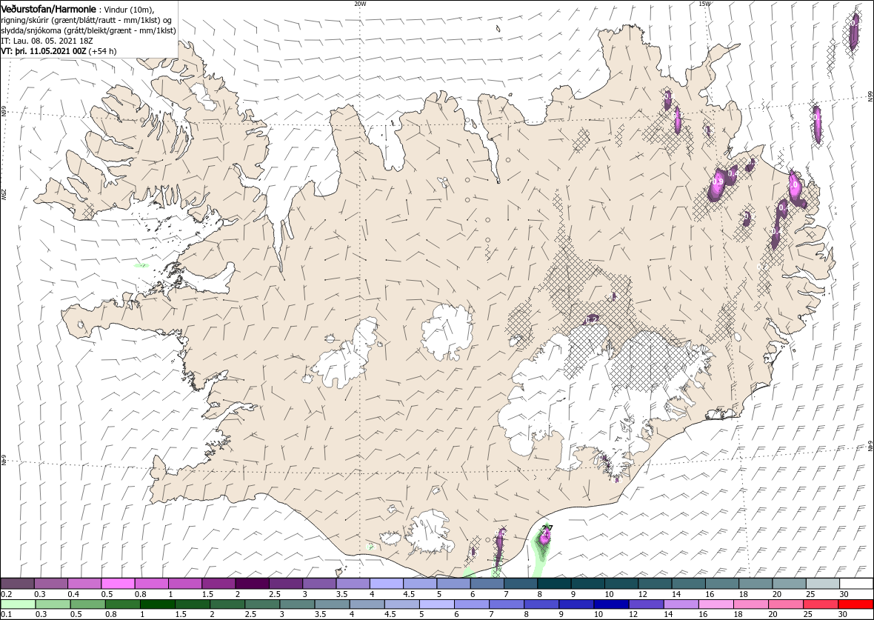
Task: Select the crimson lower swatch labeled 25
Action: 821,604
